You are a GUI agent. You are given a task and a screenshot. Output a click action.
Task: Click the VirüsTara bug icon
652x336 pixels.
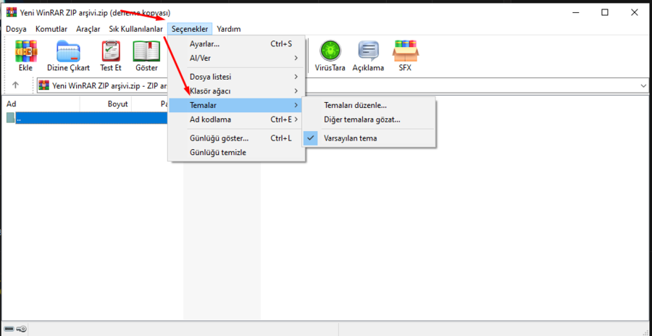click(330, 51)
